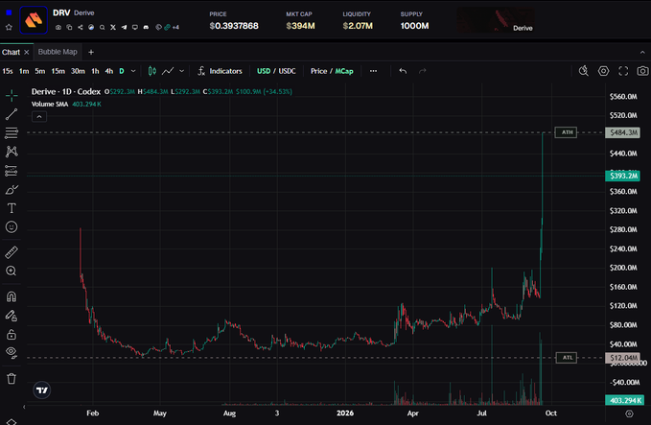The width and height of the screenshot is (651, 425).
Task: Close the Chart tab
Action: point(26,53)
